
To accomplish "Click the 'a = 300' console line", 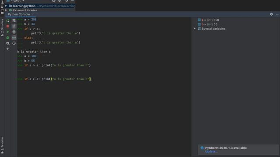I will [30, 56].
